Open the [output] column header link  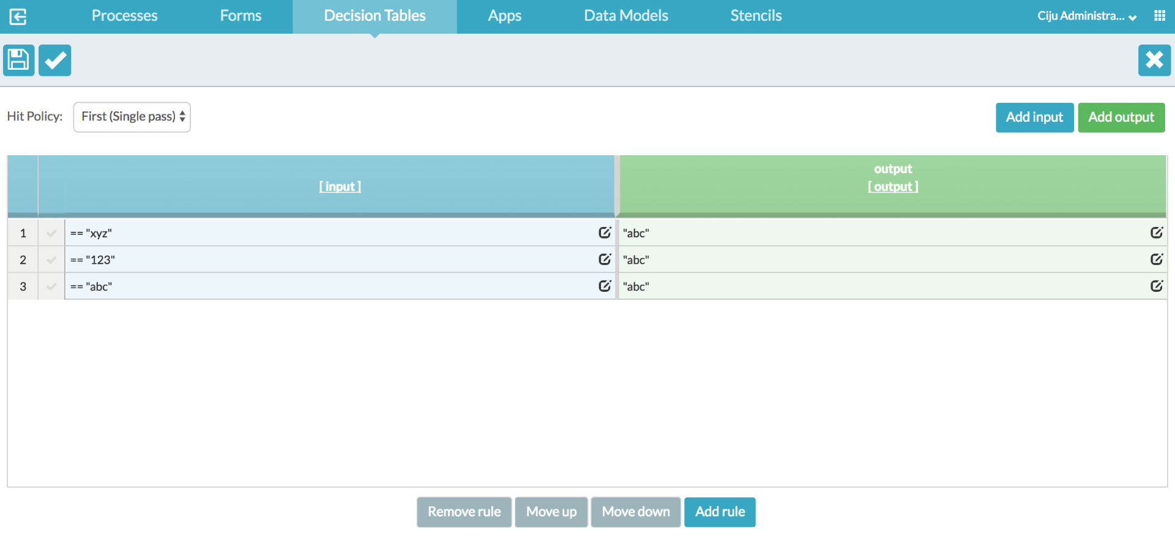coord(893,187)
